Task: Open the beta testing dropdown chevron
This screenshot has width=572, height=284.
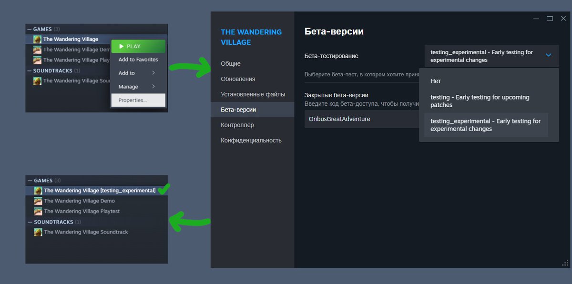Action: tap(548, 55)
